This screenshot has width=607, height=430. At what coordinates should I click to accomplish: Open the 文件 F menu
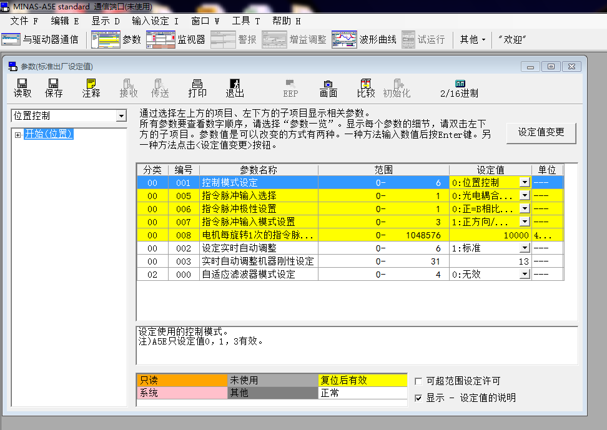click(24, 21)
